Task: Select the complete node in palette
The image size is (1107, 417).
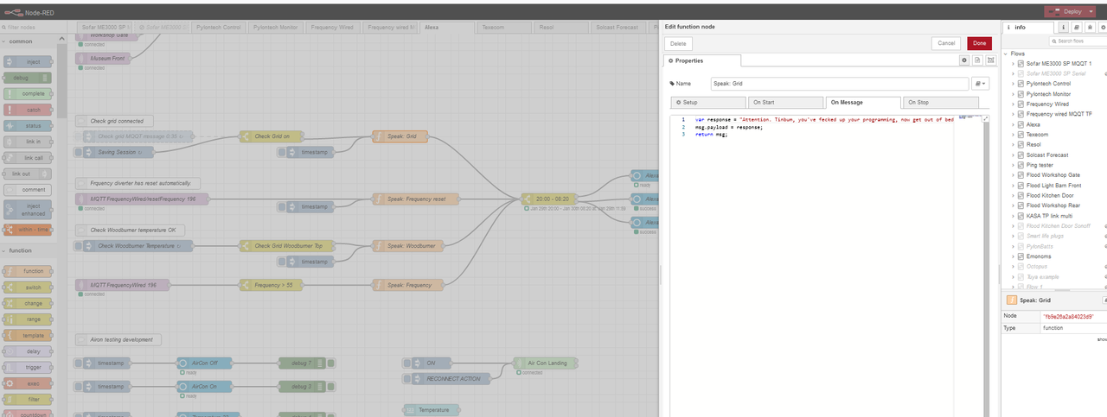Action: 29,93
